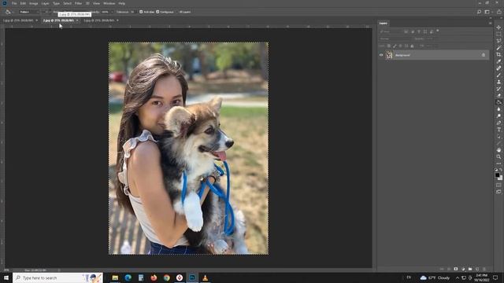This screenshot has width=504, height=283.
Task: Add a layer mask from Layers panel
Action: point(456,269)
